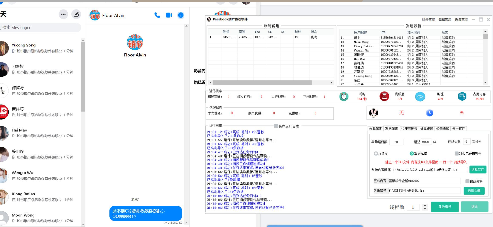This screenshot has width=493, height=227.
Task: Open Messenger options ellipsis menu
Action: click(63, 14)
